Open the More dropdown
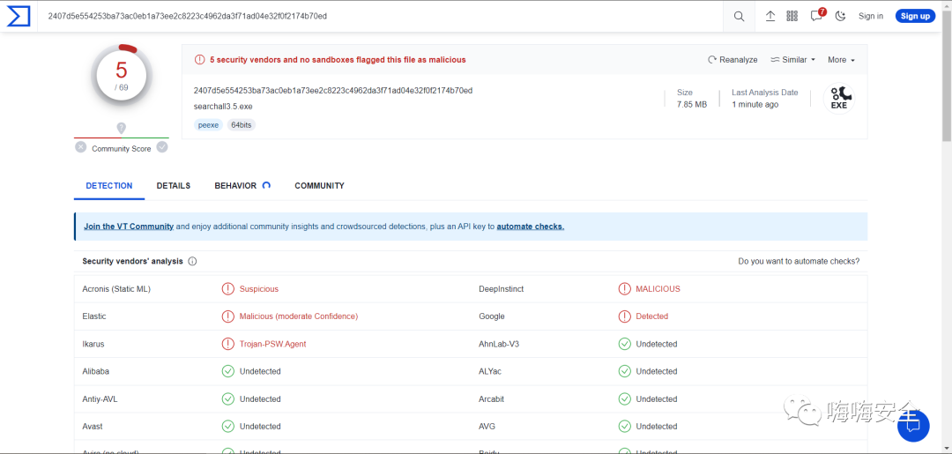 (x=842, y=59)
